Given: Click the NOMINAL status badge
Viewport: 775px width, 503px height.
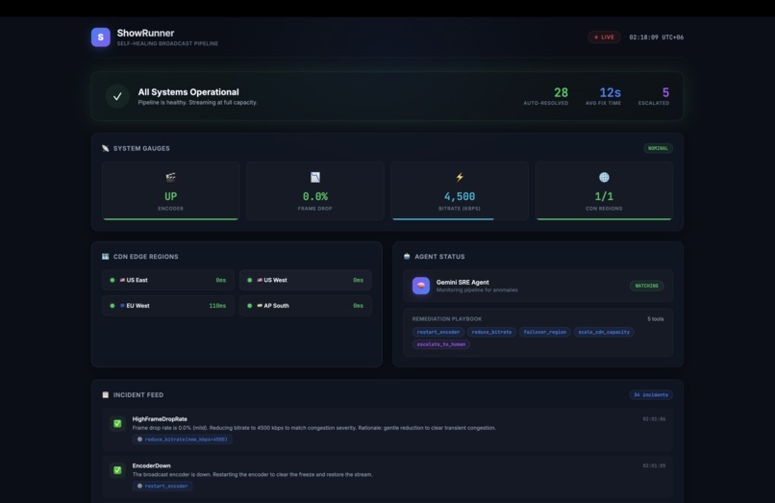Looking at the screenshot, I should point(658,148).
